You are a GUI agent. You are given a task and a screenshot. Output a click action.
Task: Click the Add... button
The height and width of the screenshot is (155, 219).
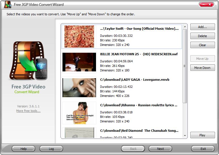pos(202,27)
